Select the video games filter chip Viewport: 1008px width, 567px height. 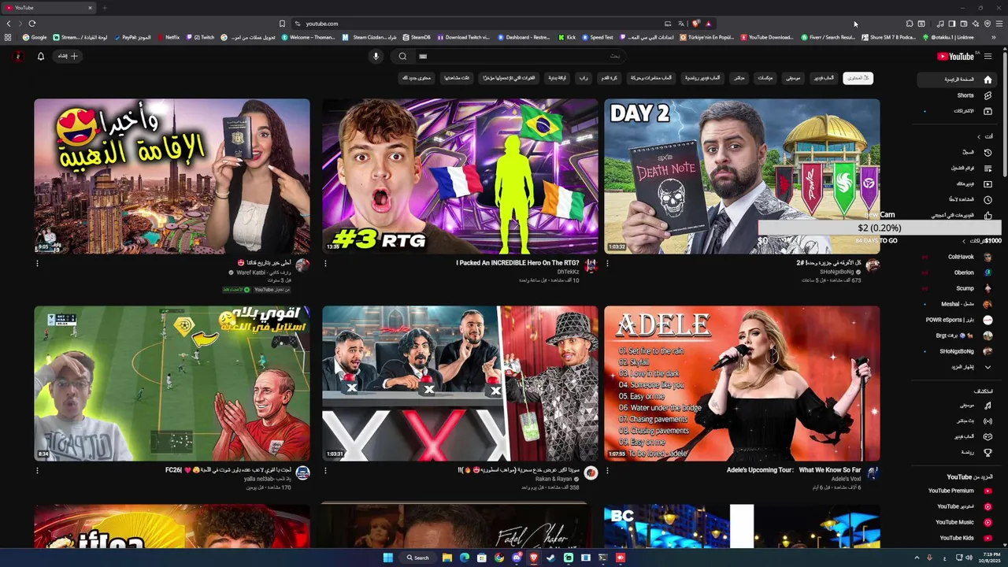point(824,78)
